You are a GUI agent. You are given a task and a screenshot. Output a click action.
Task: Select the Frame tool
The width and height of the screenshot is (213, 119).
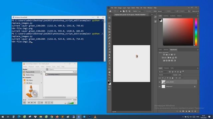pyautogui.click(x=109, y=32)
